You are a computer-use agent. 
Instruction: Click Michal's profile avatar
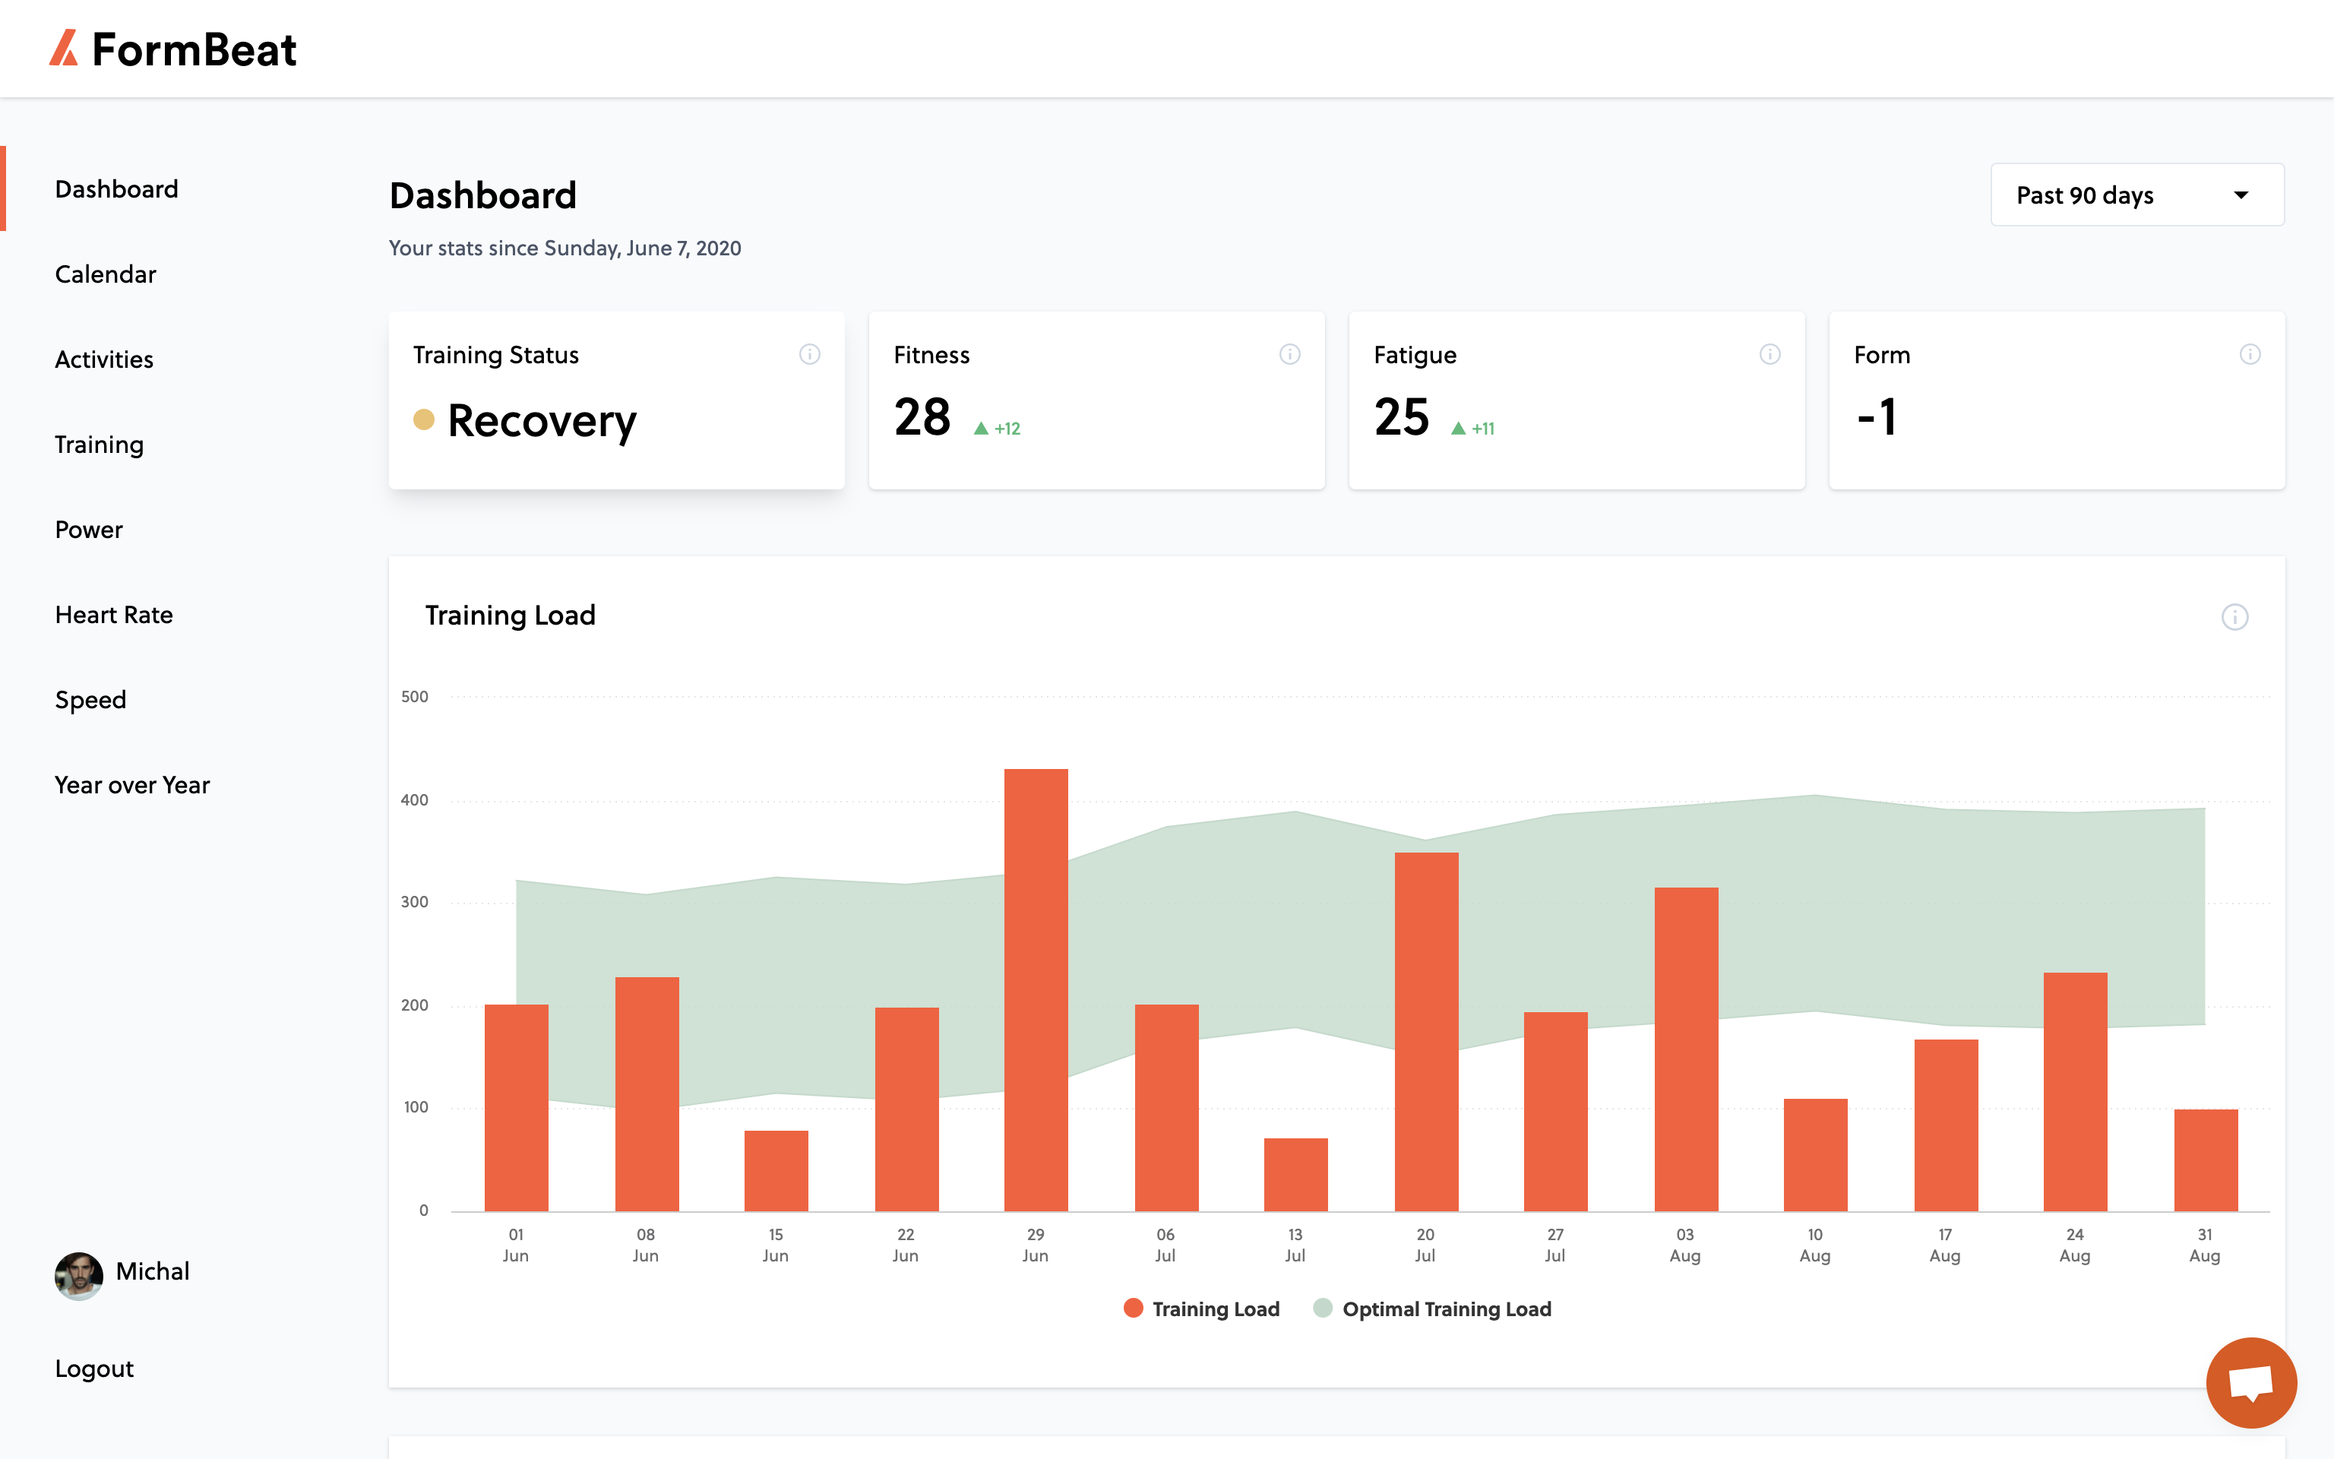pyautogui.click(x=79, y=1276)
